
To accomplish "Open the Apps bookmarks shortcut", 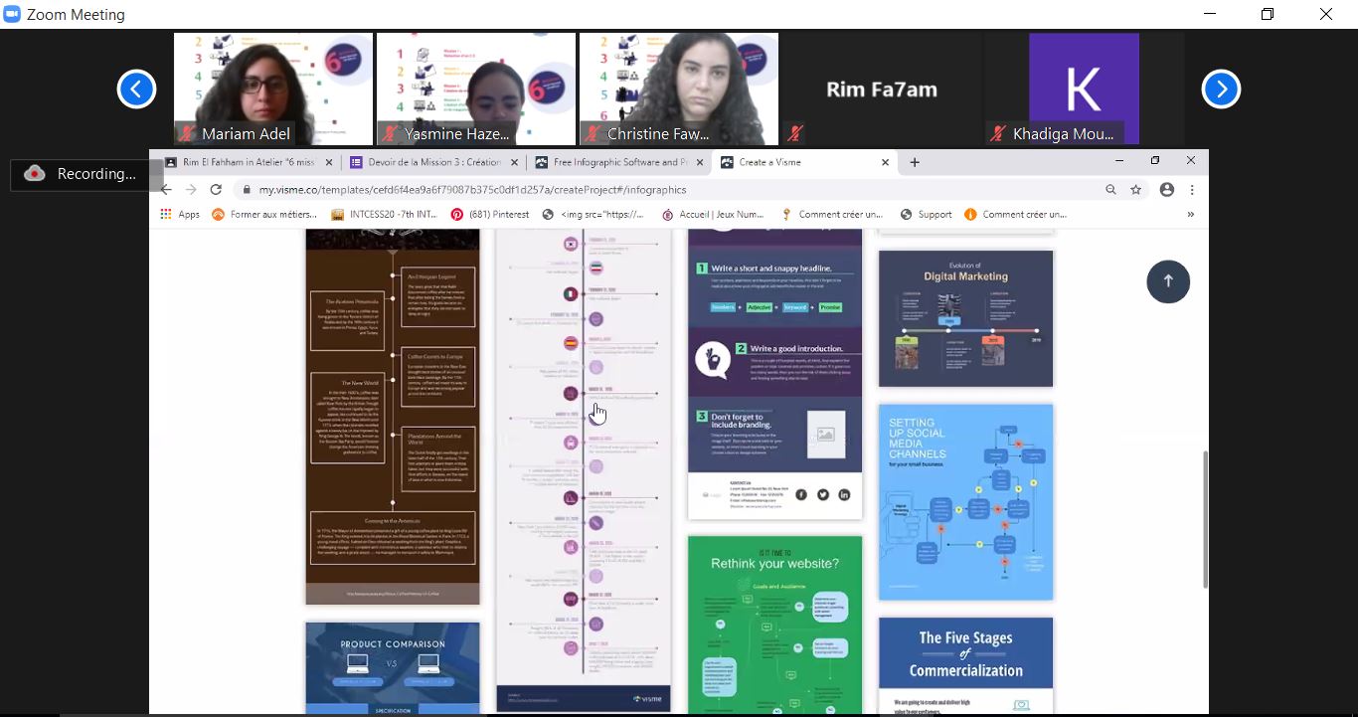I will tap(180, 214).
